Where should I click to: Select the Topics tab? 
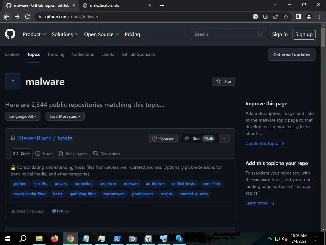[33, 54]
